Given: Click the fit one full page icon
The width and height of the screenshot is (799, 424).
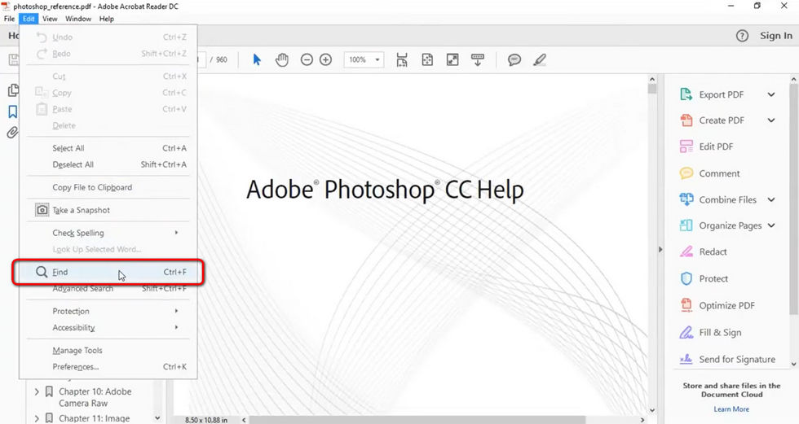Looking at the screenshot, I should pos(427,60).
